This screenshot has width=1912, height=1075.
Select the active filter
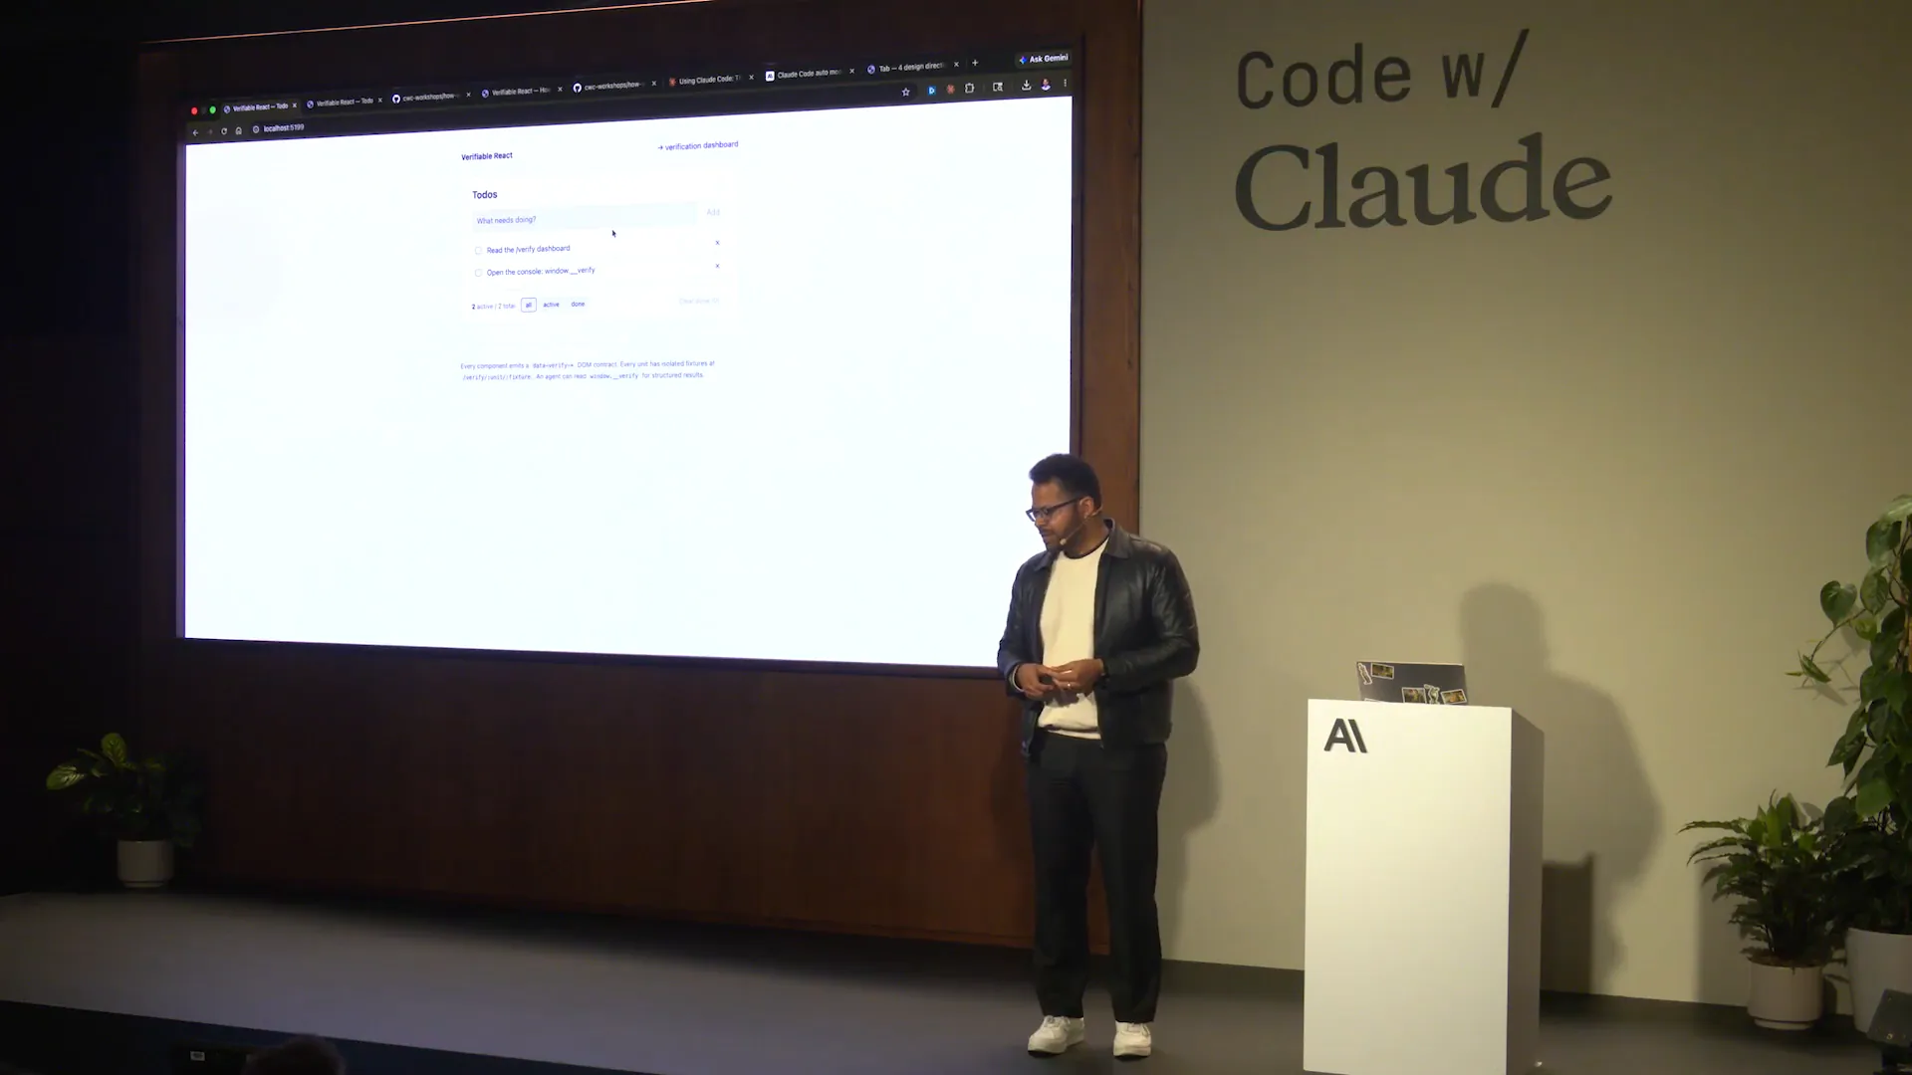551,305
